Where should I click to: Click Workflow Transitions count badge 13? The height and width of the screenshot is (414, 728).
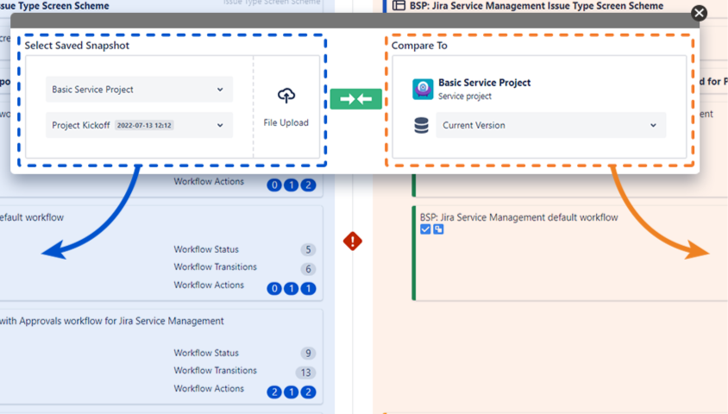pyautogui.click(x=305, y=373)
